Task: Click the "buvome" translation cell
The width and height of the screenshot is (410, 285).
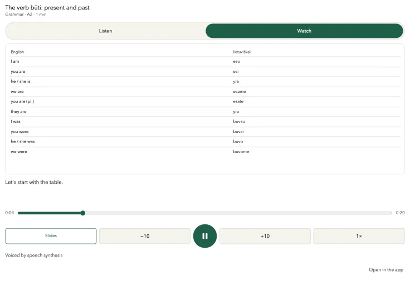Action: 241,151
